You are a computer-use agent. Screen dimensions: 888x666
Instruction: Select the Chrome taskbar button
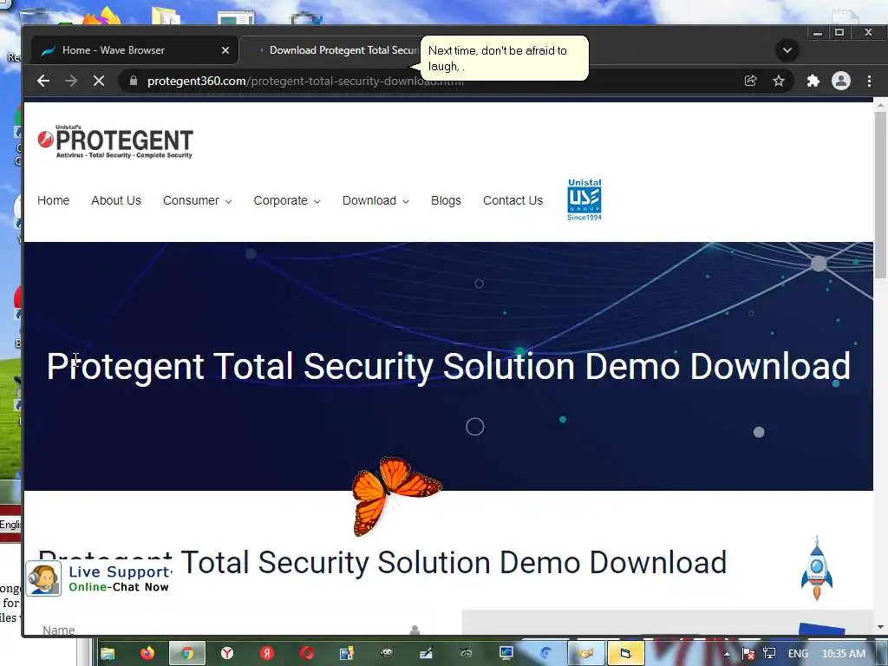pos(187,654)
